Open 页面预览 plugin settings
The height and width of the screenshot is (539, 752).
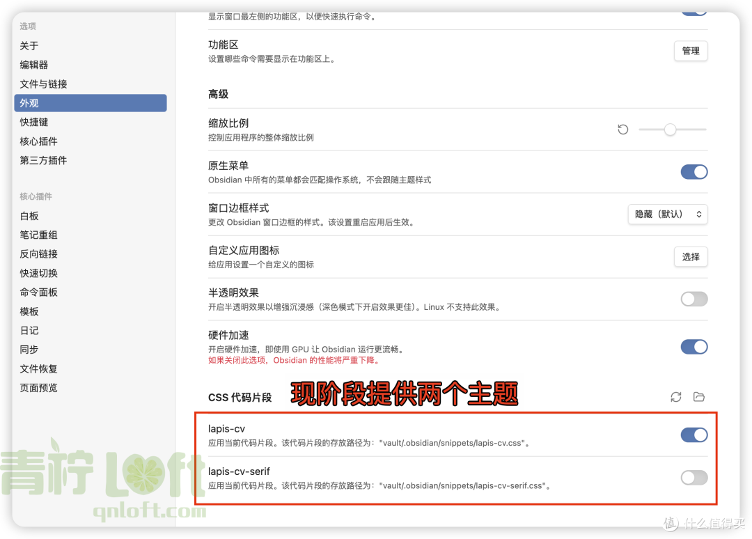click(x=91, y=387)
